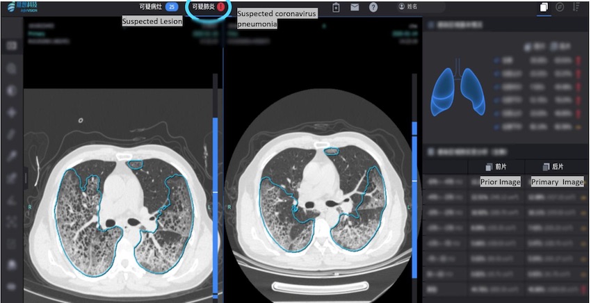The width and height of the screenshot is (591, 303).
Task: Click the blue suspected lesion count badge
Action: pos(170,7)
